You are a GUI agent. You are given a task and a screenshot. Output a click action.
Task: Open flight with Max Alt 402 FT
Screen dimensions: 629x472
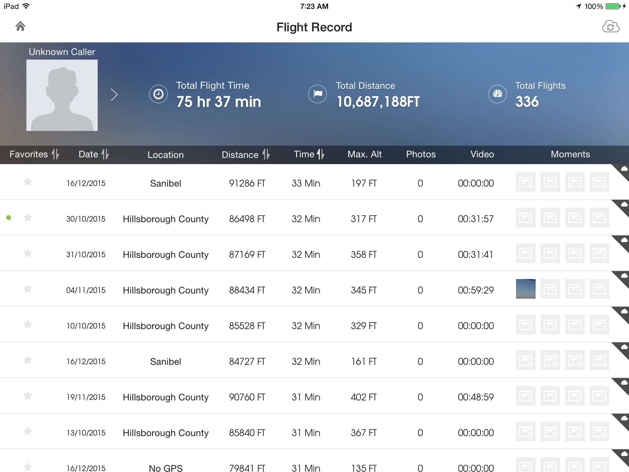(x=314, y=396)
